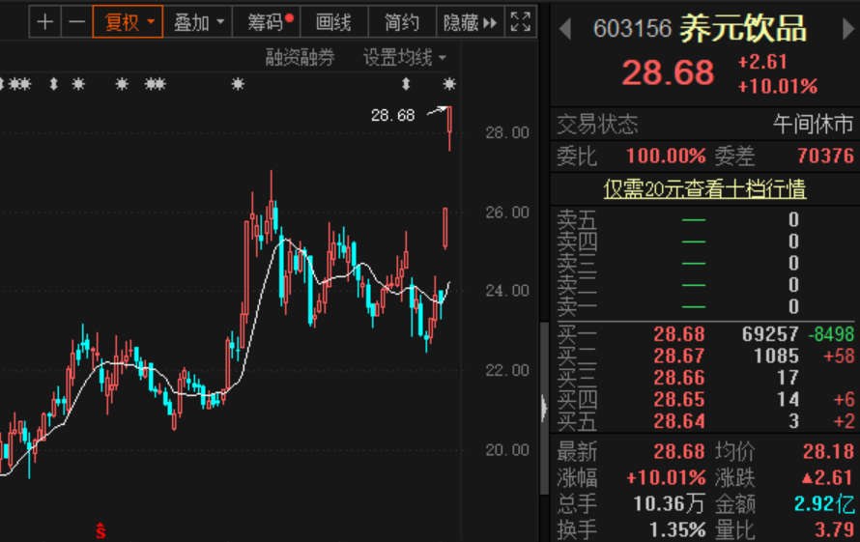Image resolution: width=860 pixels, height=542 pixels.
Task: Select the 画线 drawing tools tab
Action: (x=333, y=21)
